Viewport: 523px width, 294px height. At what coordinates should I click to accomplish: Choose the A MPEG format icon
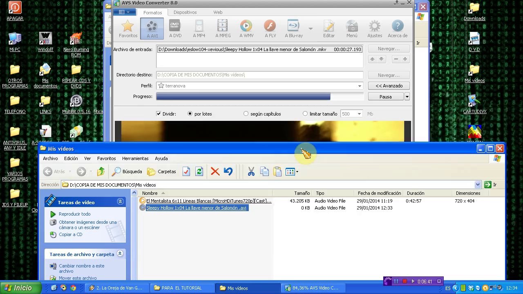point(223,29)
